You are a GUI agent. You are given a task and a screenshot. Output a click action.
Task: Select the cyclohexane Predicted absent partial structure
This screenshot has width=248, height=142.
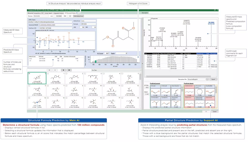(200, 90)
